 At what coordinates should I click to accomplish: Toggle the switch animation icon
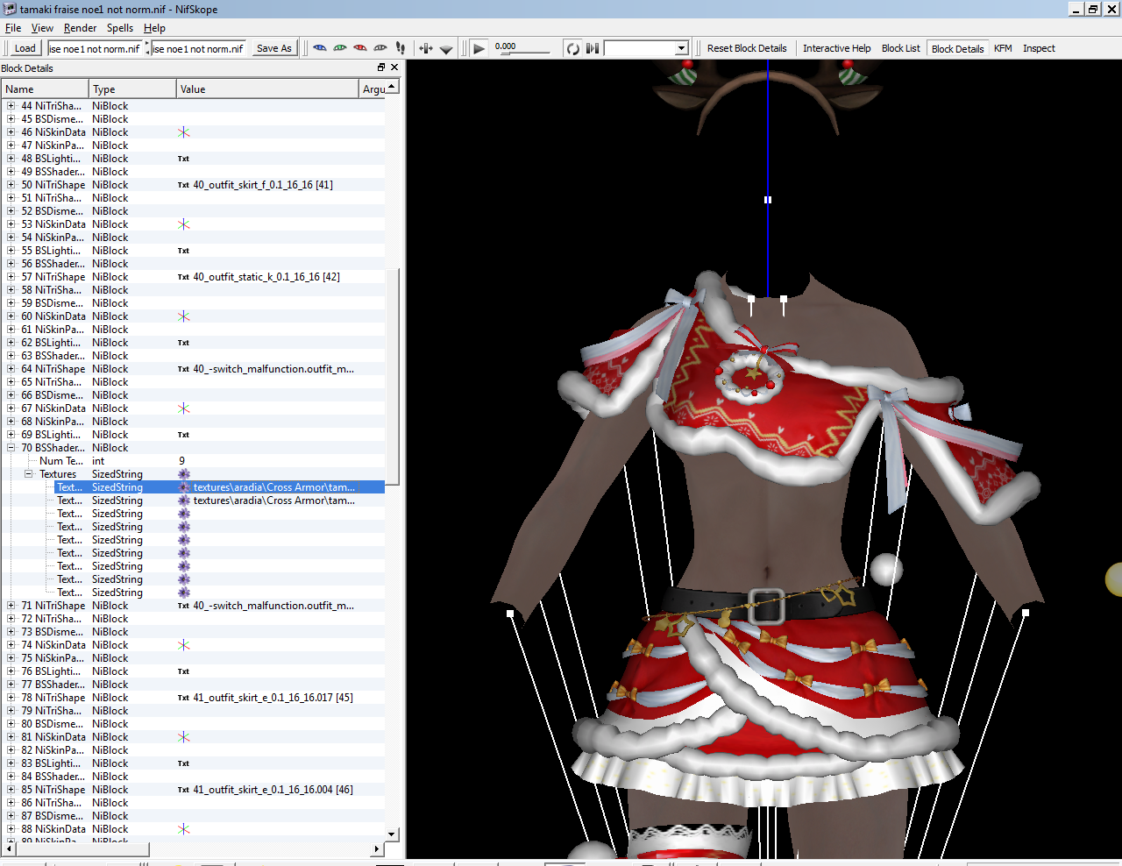coord(593,48)
